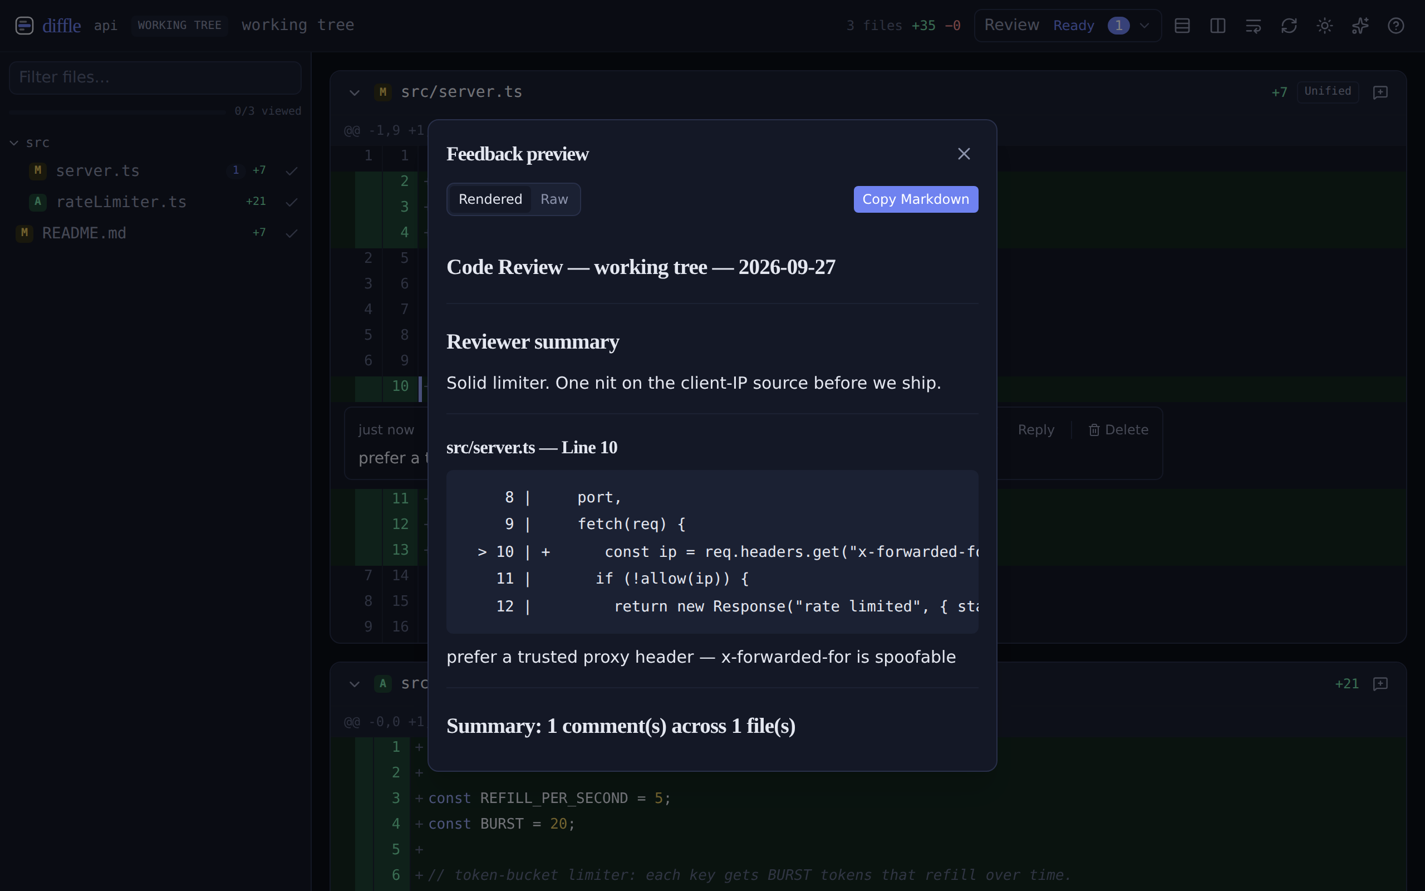
Task: Click the diffle logo icon
Action: click(24, 26)
